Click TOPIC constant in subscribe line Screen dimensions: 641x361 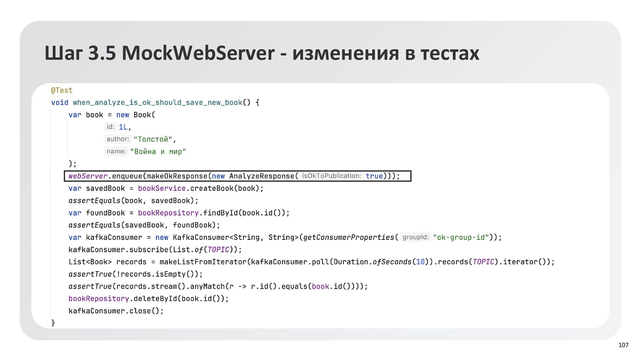(x=218, y=250)
